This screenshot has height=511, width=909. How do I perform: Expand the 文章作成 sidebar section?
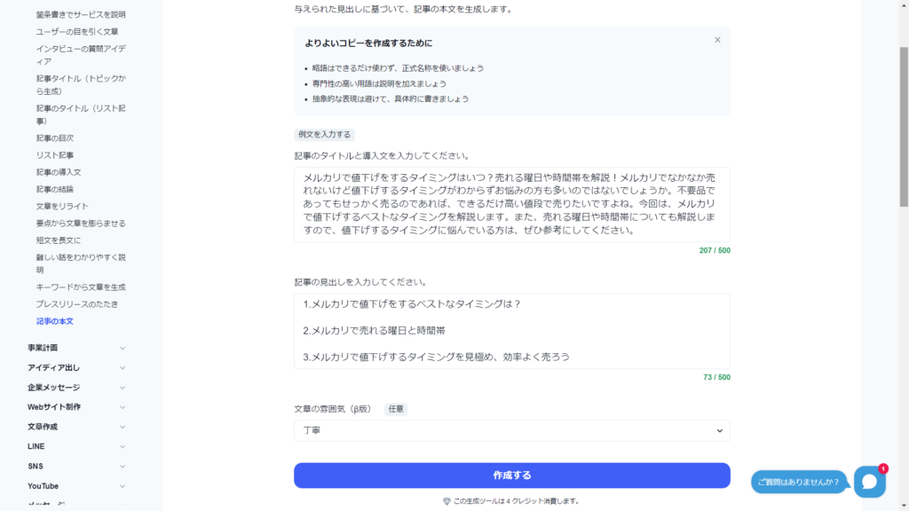click(76, 427)
